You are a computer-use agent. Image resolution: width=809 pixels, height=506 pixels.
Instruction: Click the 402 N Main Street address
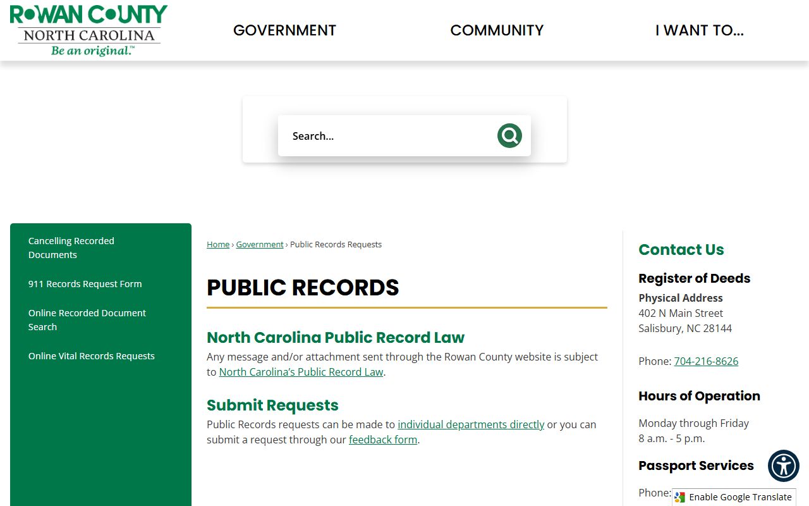pos(681,313)
